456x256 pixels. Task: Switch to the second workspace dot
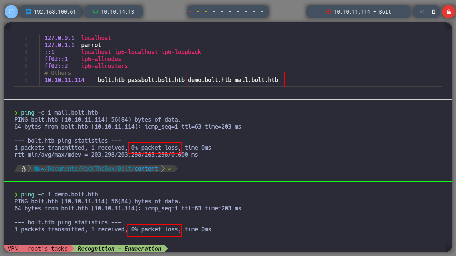[x=198, y=12]
